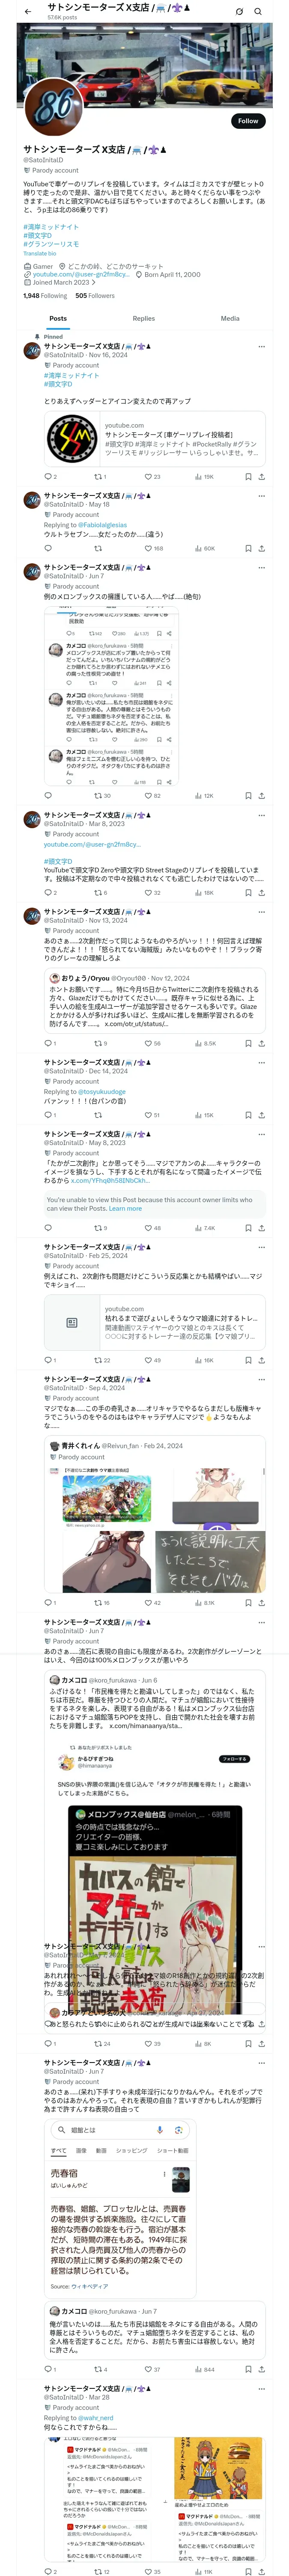
Task: Open more menu on the May 18 reply
Action: (x=261, y=496)
